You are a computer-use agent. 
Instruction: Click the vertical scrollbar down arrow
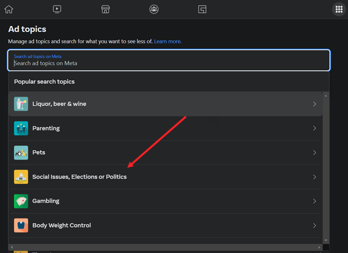pyautogui.click(x=326, y=241)
